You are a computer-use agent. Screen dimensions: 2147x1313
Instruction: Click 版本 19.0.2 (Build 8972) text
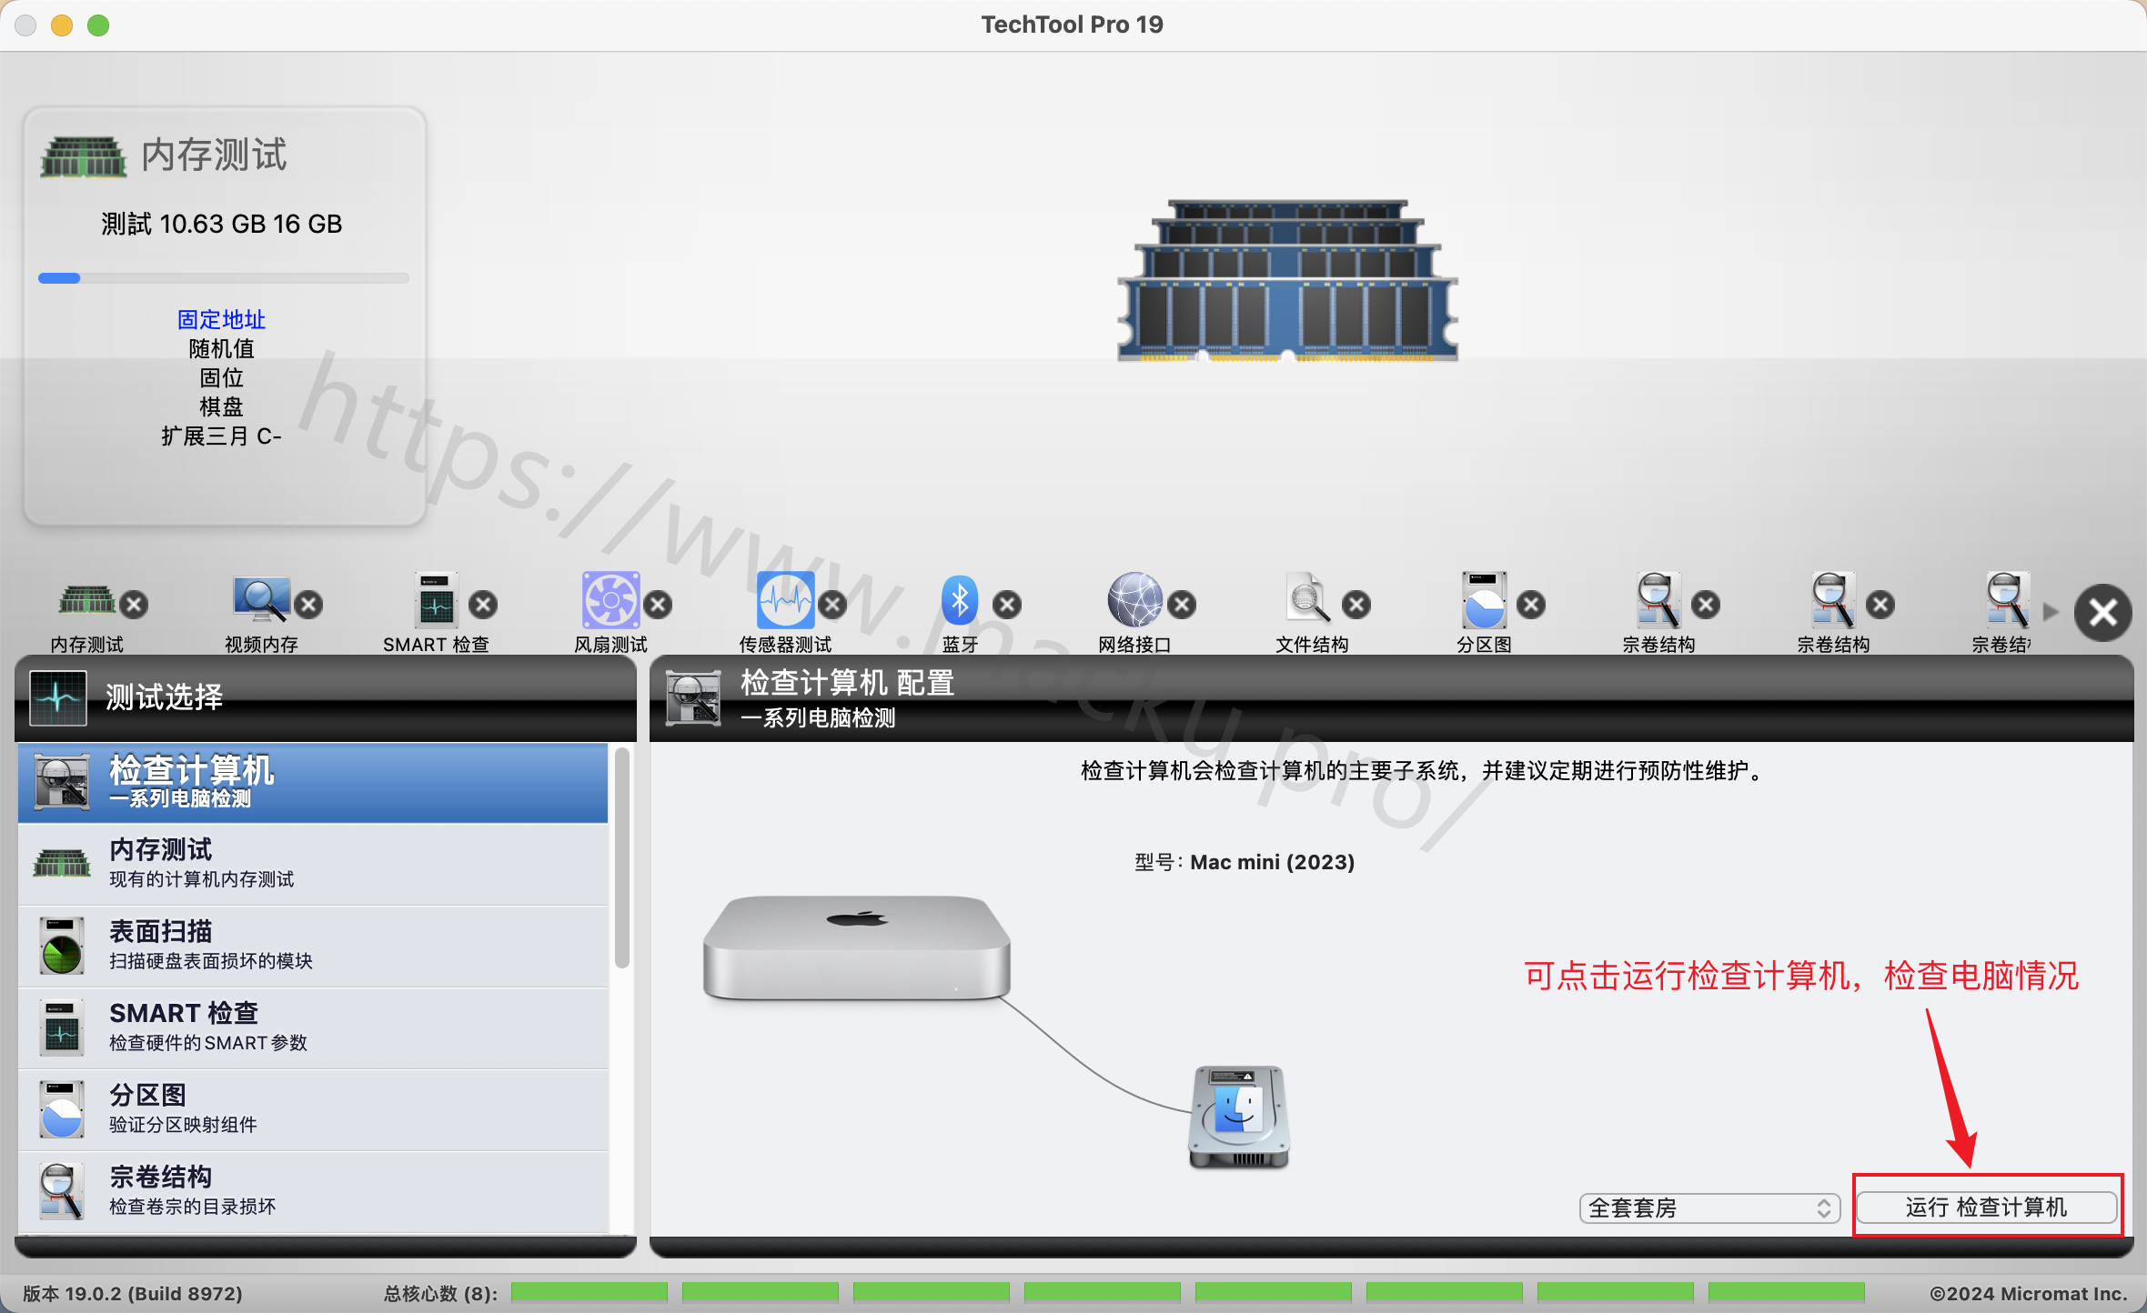(x=132, y=1293)
